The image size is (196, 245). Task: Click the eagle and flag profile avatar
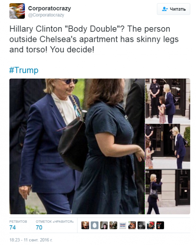click(x=17, y=11)
